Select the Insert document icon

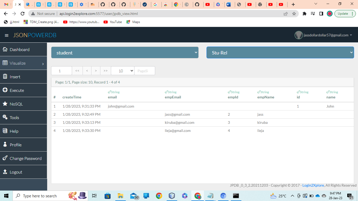tap(5, 77)
